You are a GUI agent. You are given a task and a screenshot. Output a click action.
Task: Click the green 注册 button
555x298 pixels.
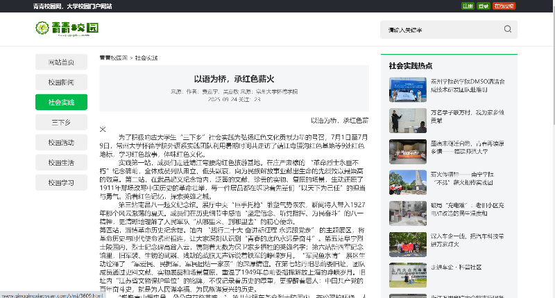tap(468, 6)
